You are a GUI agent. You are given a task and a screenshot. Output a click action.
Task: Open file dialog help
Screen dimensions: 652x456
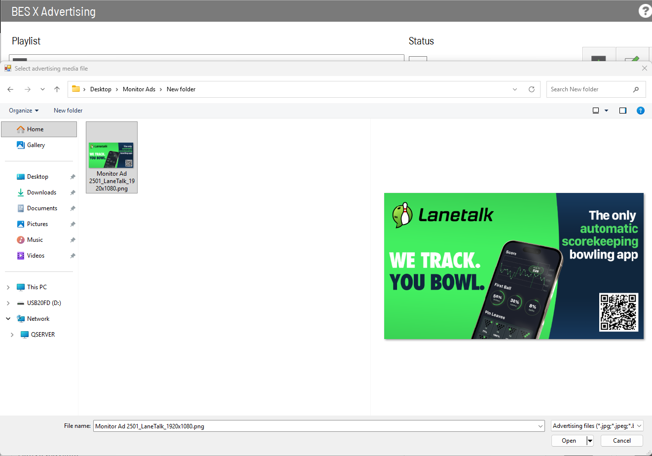641,111
